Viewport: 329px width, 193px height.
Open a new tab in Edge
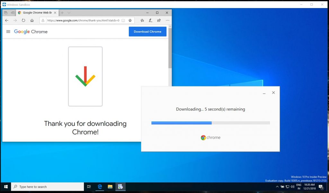tap(62, 13)
